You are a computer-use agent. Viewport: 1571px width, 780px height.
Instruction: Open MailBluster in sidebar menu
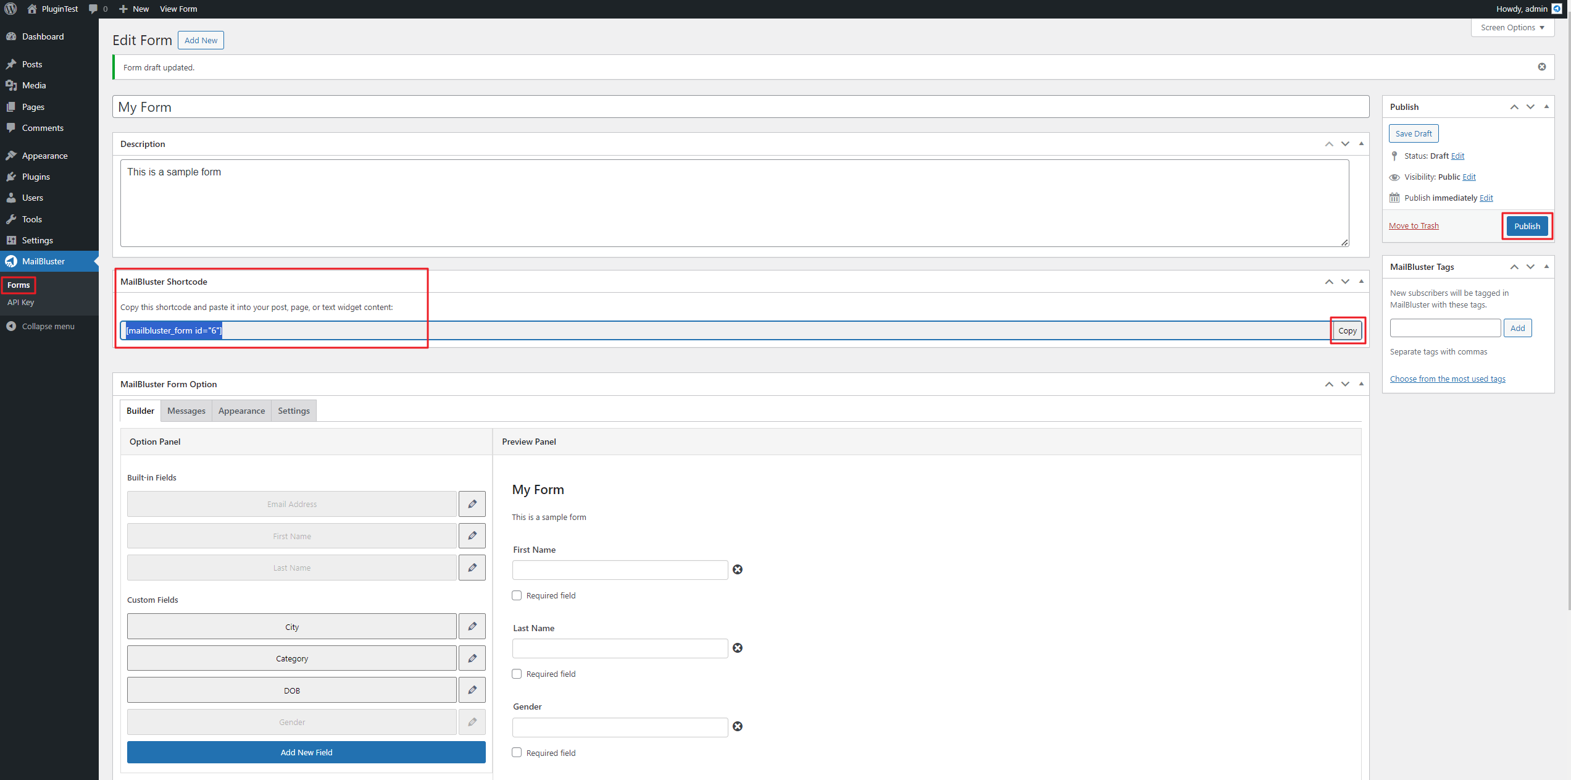pos(43,261)
